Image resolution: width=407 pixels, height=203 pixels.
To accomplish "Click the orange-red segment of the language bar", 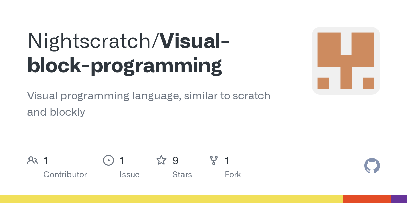I will (x=367, y=199).
